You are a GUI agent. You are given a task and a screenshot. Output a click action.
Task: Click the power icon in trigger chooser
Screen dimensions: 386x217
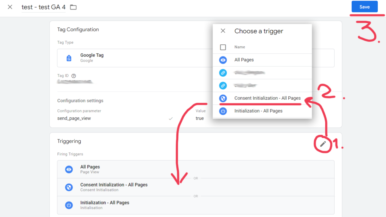pos(223,111)
